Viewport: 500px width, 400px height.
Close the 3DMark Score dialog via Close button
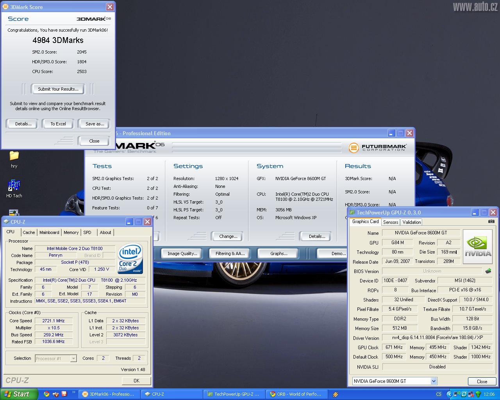pos(94,141)
